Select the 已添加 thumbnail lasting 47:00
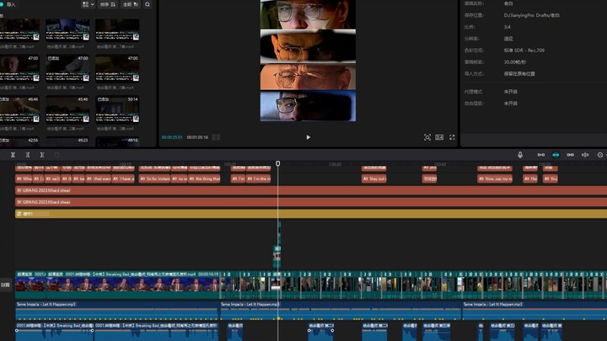Screen dimensions: 607x341 (x=67, y=68)
